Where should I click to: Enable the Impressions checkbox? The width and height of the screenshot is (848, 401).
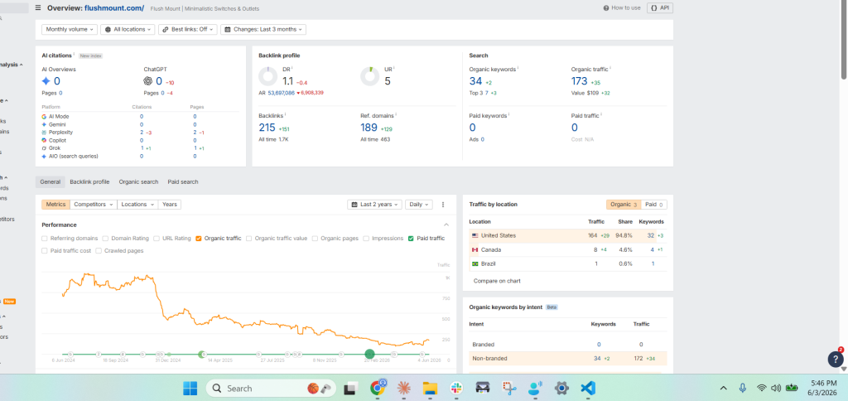pos(366,238)
